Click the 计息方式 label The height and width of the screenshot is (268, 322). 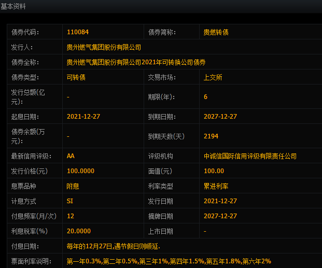[24, 201]
